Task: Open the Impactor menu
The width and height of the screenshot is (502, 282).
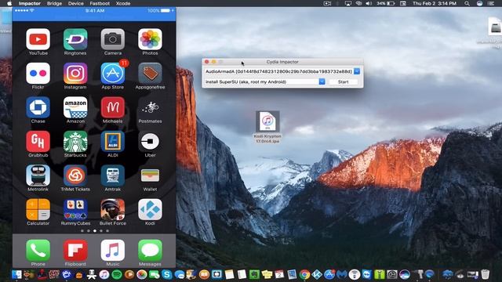Action: point(30,3)
